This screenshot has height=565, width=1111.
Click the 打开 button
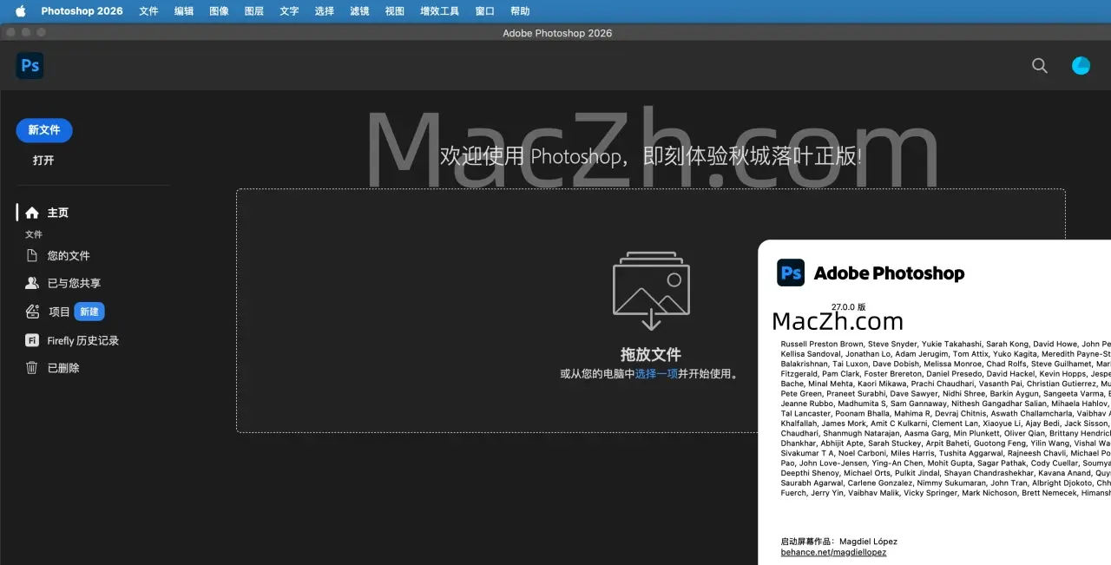[x=43, y=161]
